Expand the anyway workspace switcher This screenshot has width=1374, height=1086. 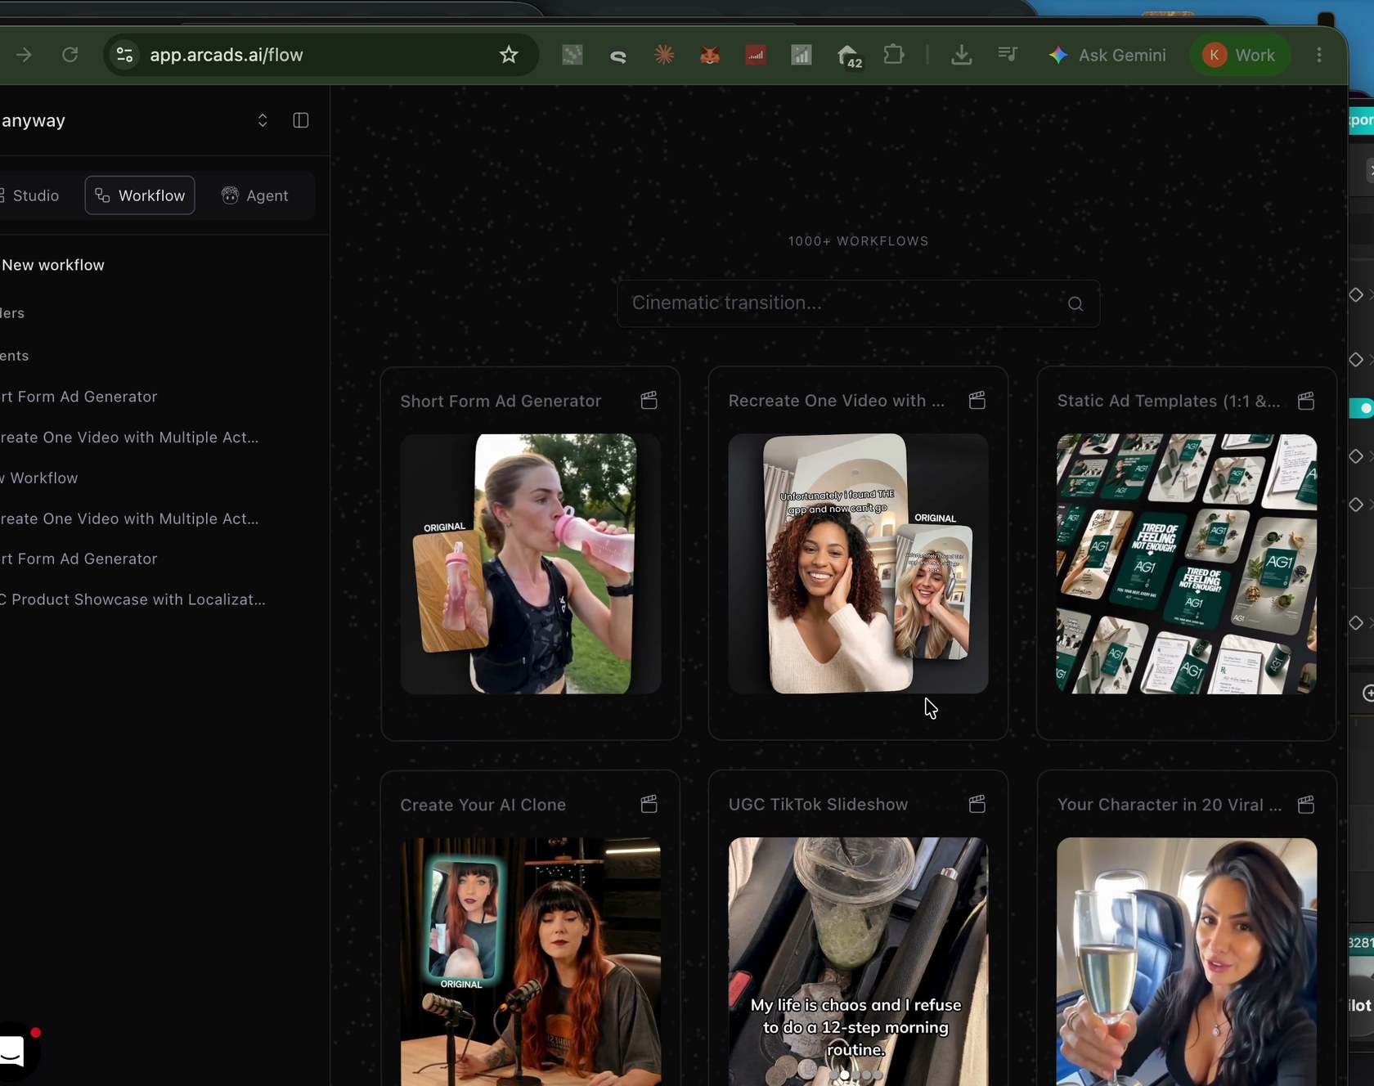point(263,120)
